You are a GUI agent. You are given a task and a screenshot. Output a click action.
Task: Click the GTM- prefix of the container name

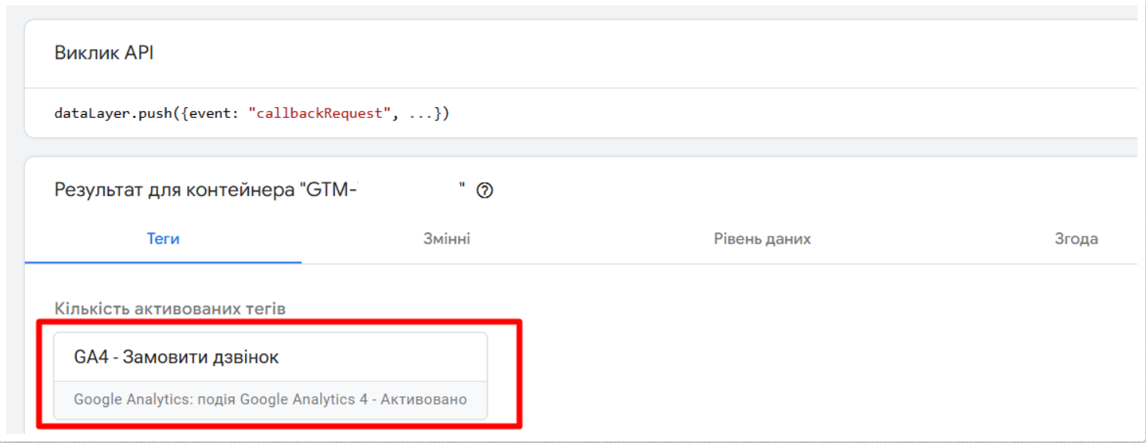coord(328,191)
